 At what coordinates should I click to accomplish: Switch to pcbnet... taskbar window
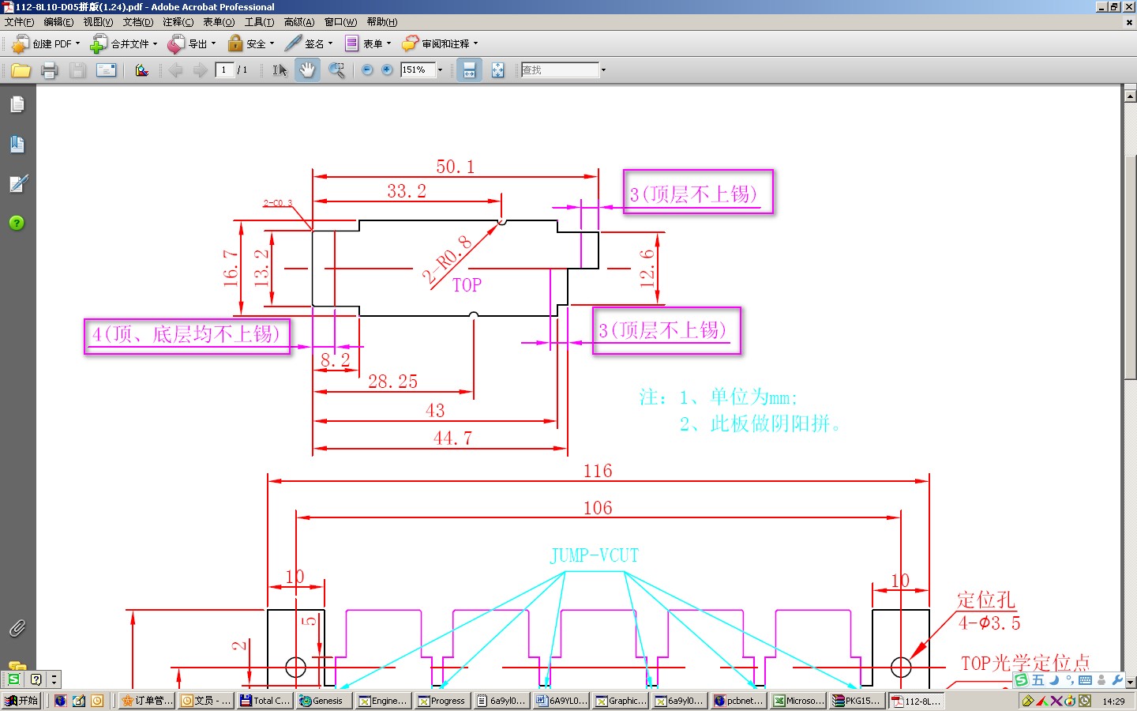739,701
